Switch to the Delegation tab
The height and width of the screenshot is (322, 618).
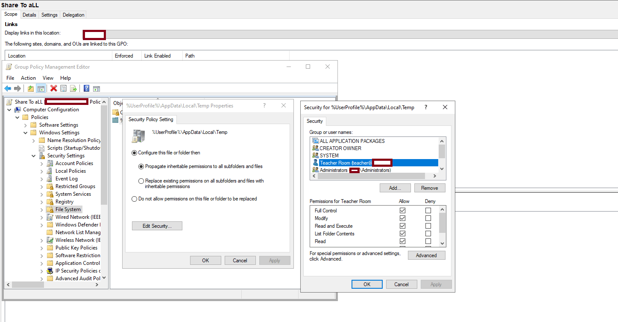click(73, 14)
